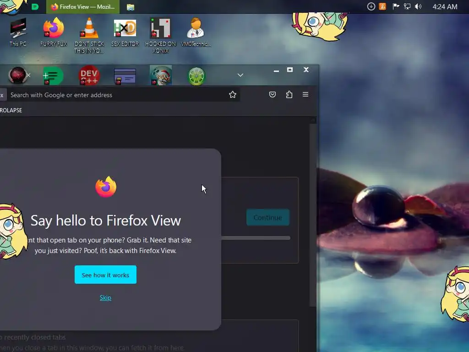Close the Firefox window
Viewport: 469px width, 352px height.
pos(306,70)
